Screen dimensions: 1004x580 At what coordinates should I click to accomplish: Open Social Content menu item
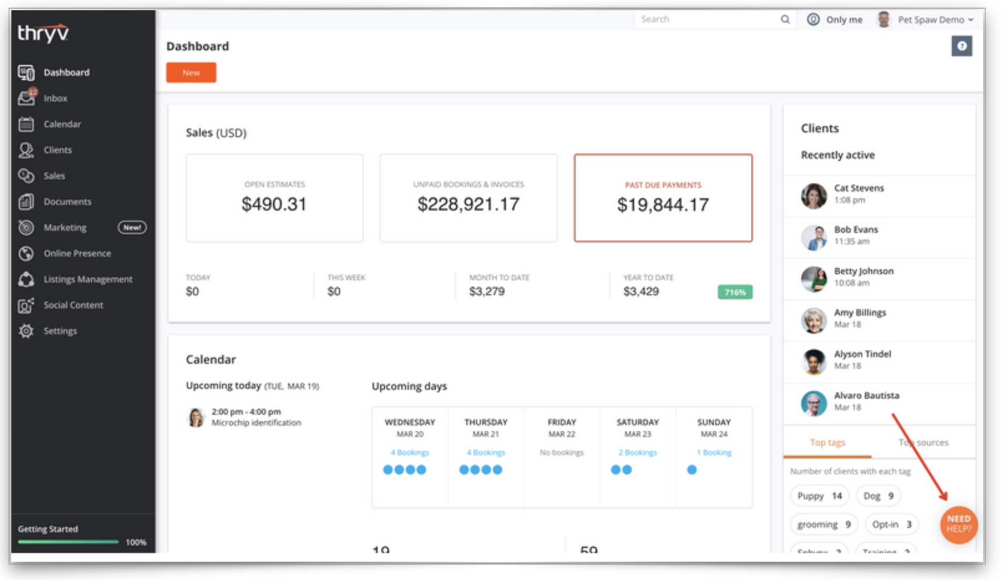pyautogui.click(x=73, y=305)
